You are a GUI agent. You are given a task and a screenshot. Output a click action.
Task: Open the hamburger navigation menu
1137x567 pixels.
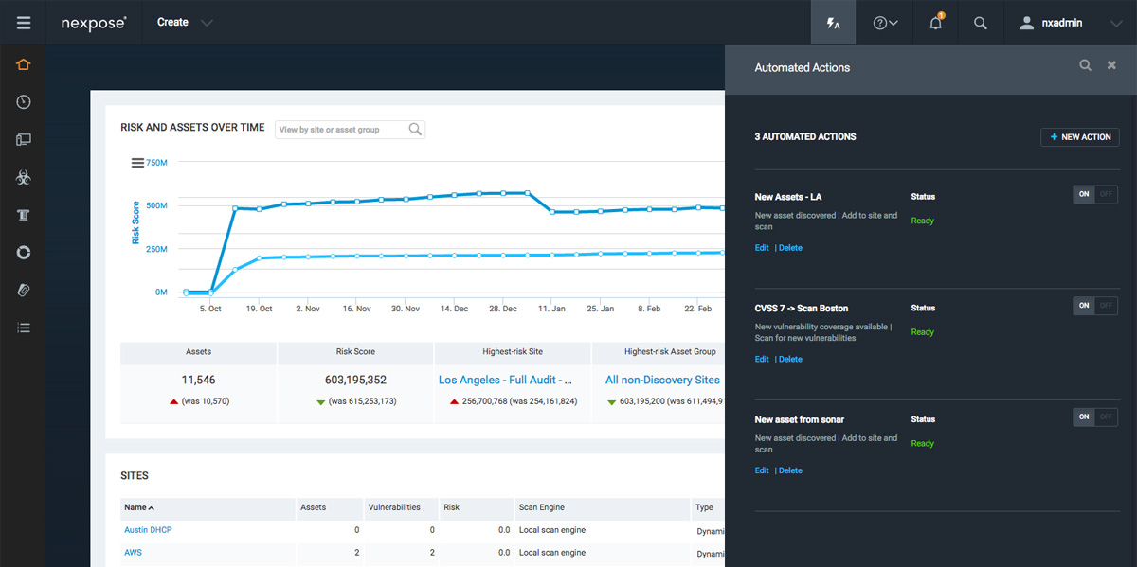click(x=24, y=23)
